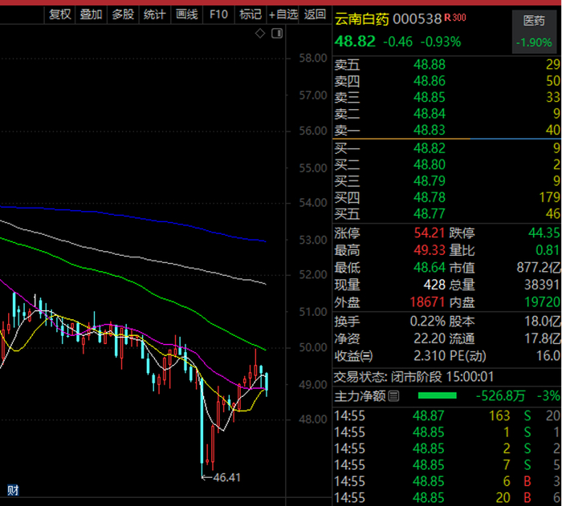
Task: Select 卖二 ask price 48.84
Action: (430, 114)
